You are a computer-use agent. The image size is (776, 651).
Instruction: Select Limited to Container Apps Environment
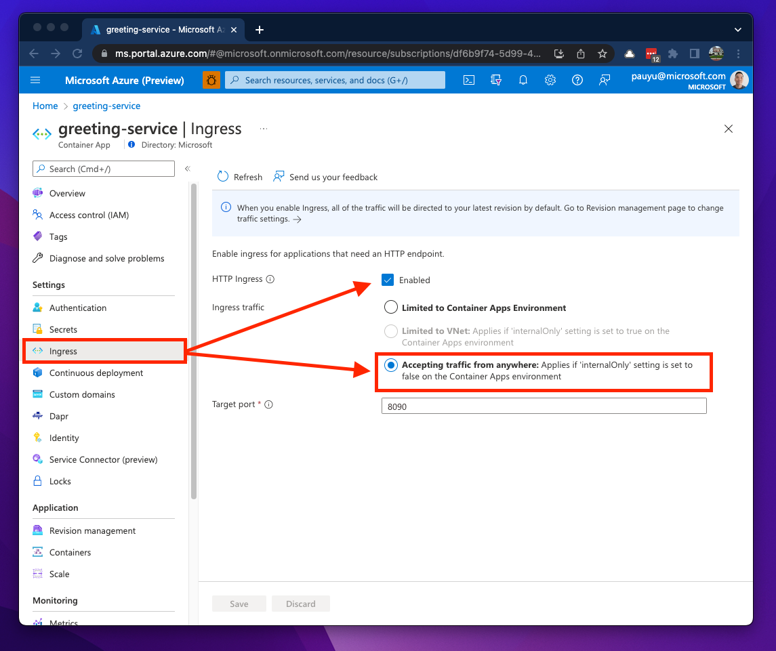point(391,308)
